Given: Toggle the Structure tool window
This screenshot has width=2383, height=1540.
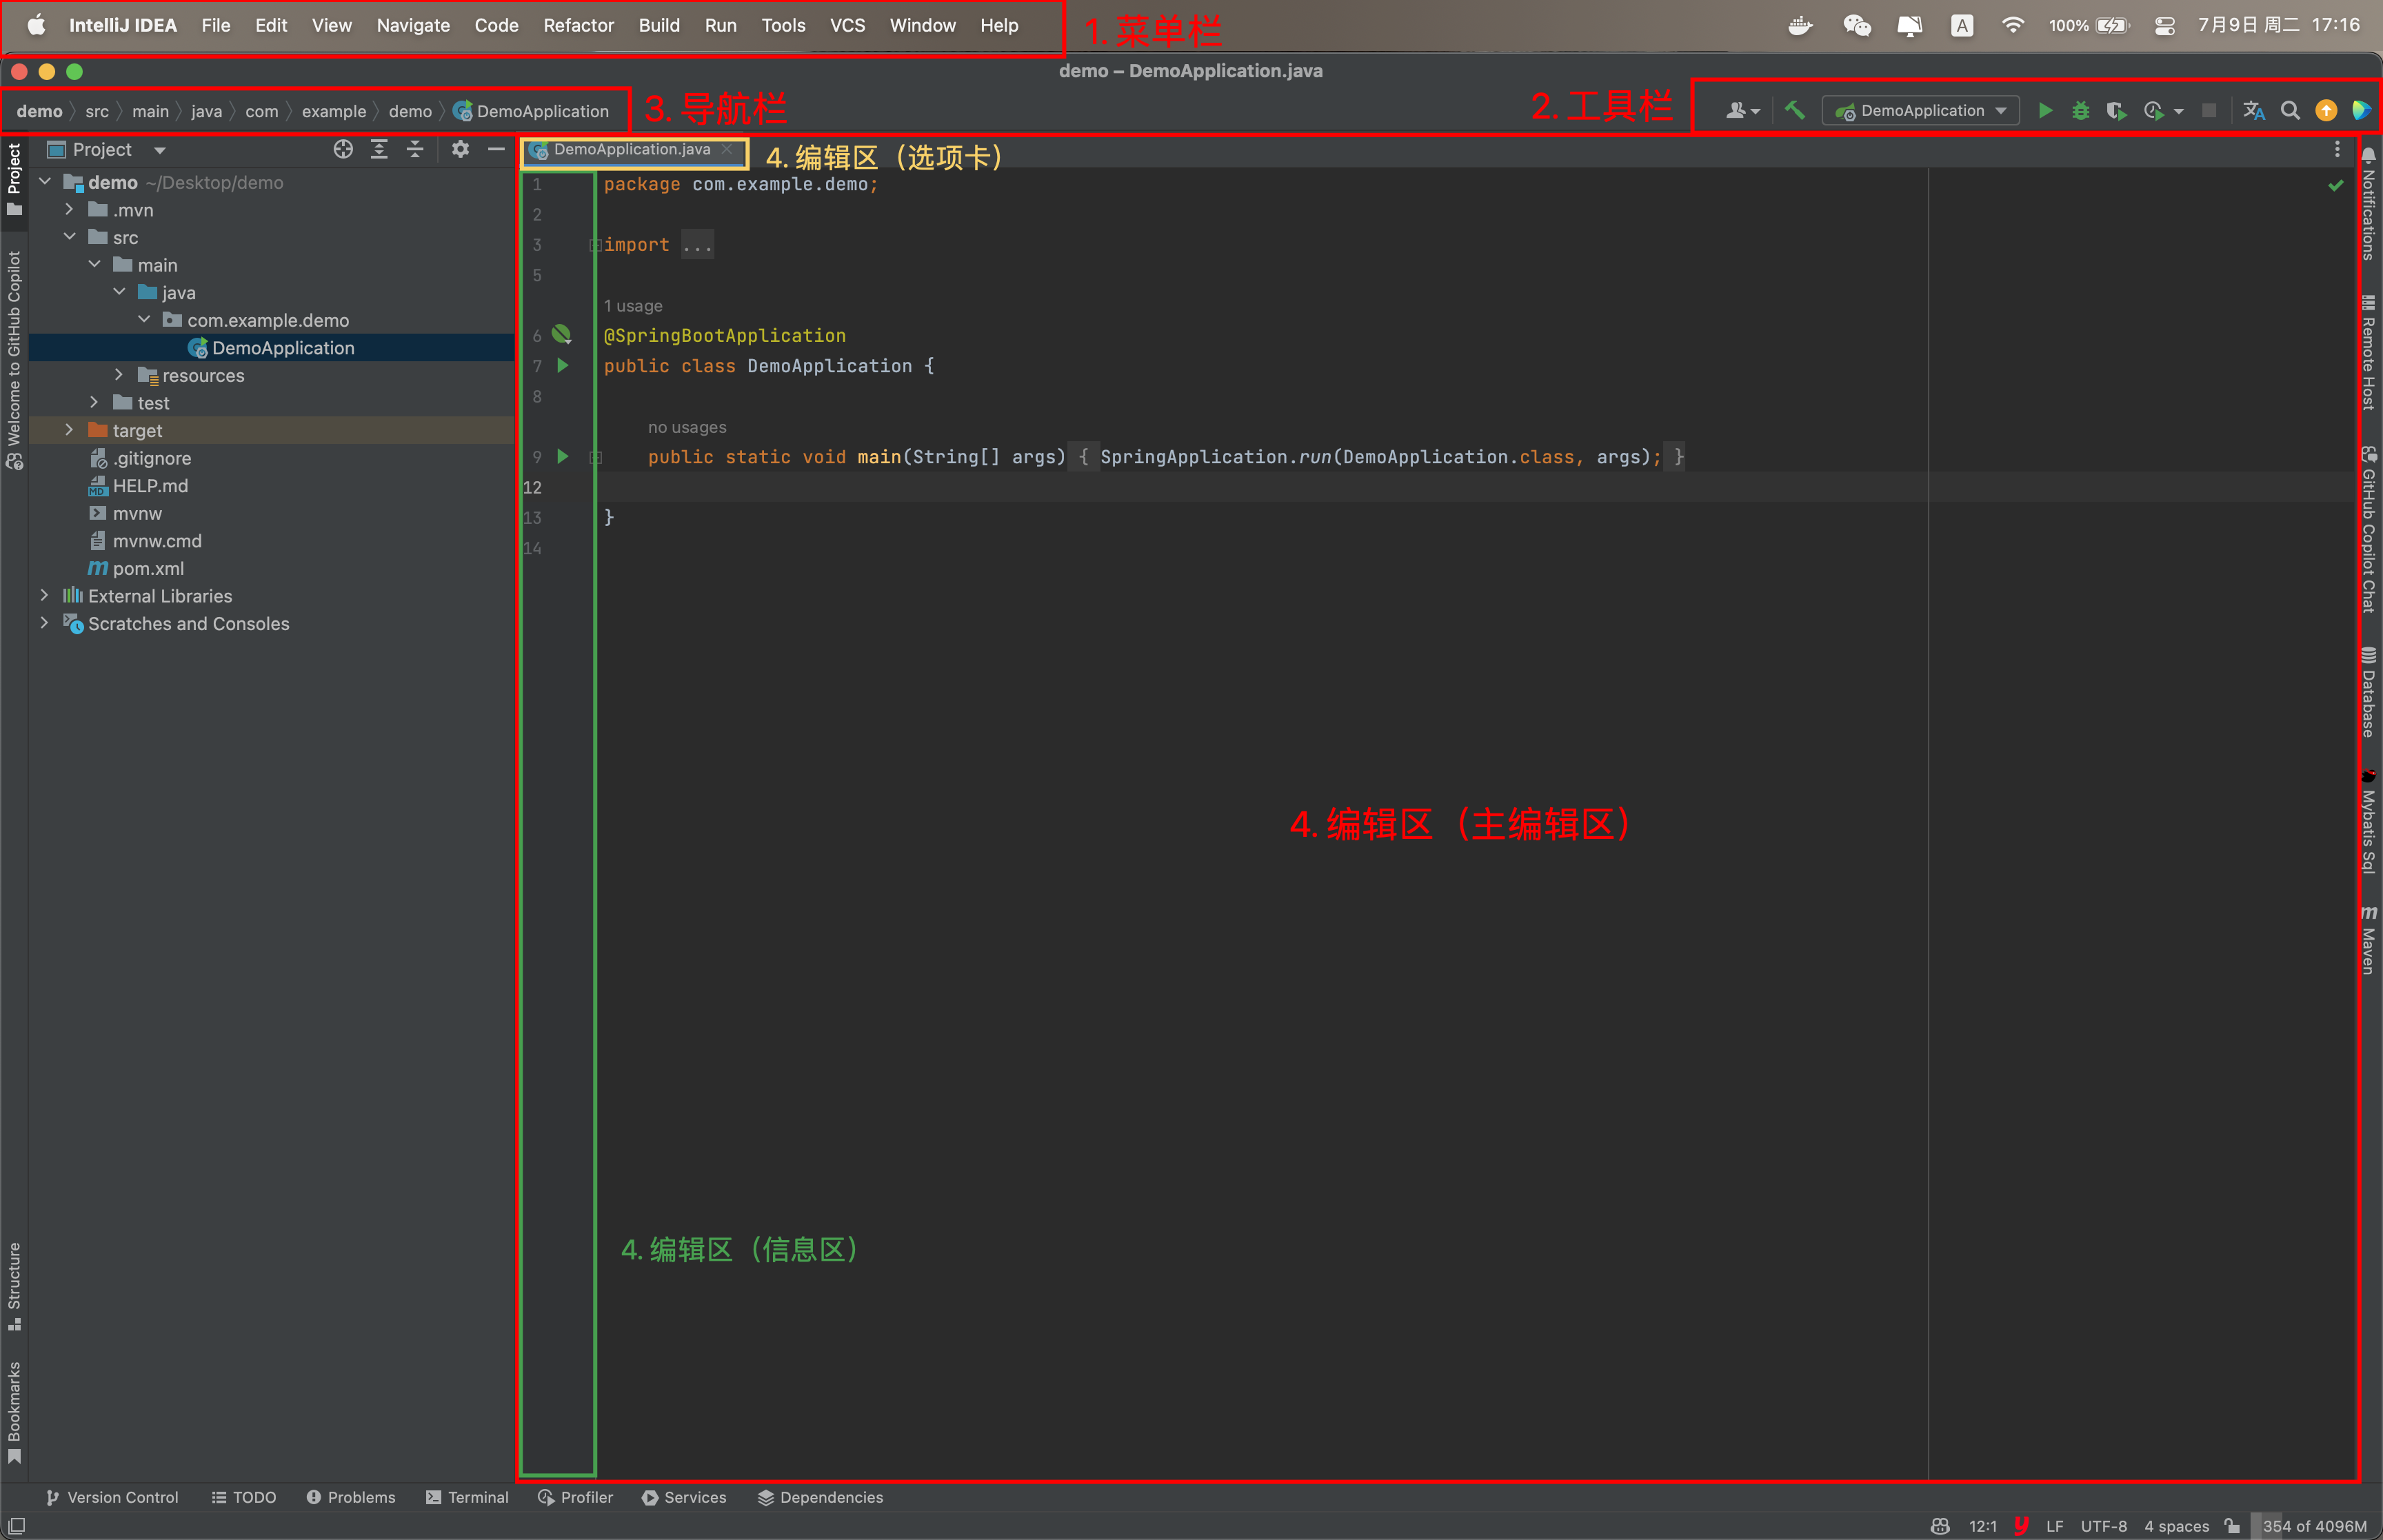Looking at the screenshot, I should coord(14,1285).
